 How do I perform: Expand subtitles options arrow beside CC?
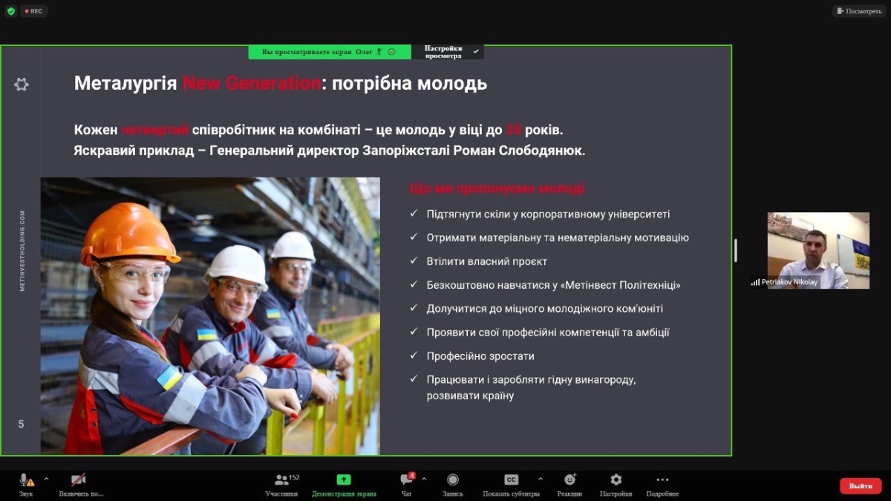coord(540,479)
